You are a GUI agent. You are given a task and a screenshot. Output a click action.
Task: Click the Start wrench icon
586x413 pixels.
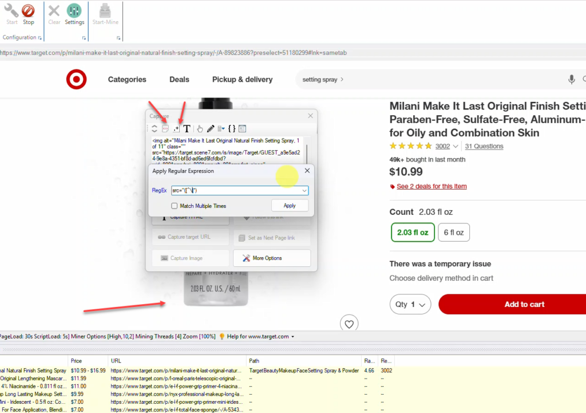tap(11, 11)
